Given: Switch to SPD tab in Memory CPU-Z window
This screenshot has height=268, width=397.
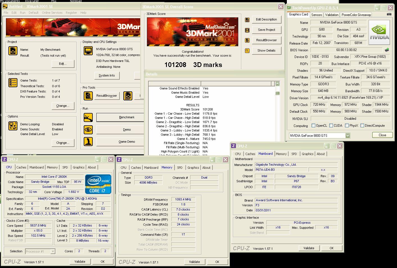Looking at the screenshot, I should point(180,168).
